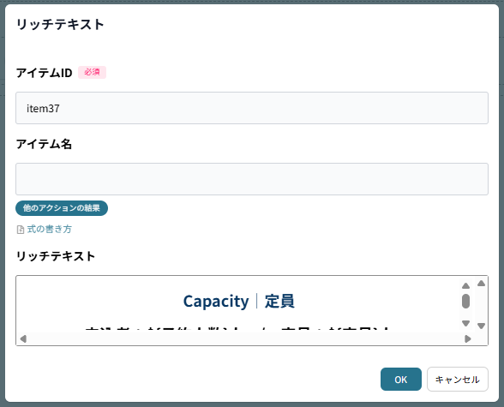Viewport: 504px width, 407px height.
Task: Focus the アイテムID field containing item37
Action: pyautogui.click(x=252, y=108)
